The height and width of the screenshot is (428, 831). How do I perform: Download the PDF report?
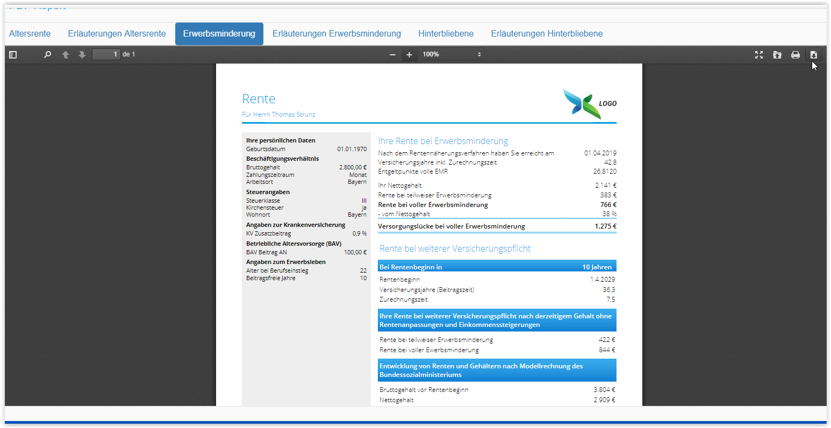[814, 54]
